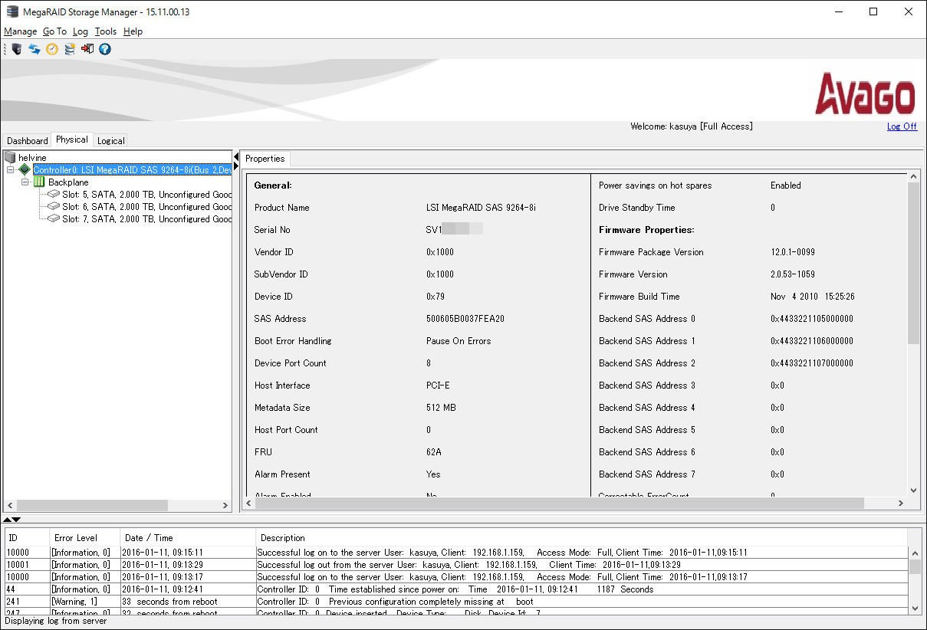The height and width of the screenshot is (630, 927).
Task: Click the green Controller0 chip icon
Action: pos(25,169)
